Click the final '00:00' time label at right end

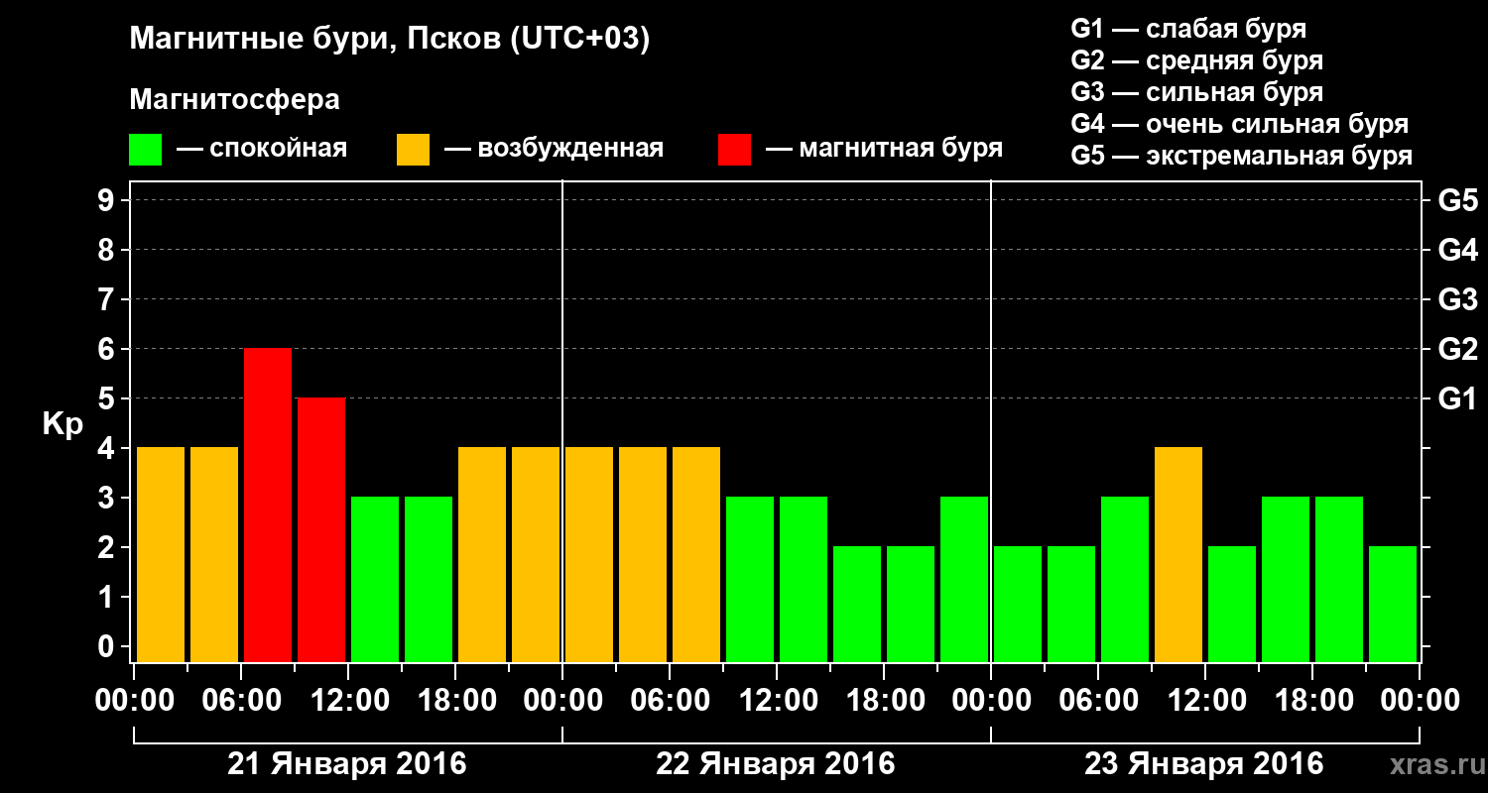click(1419, 701)
